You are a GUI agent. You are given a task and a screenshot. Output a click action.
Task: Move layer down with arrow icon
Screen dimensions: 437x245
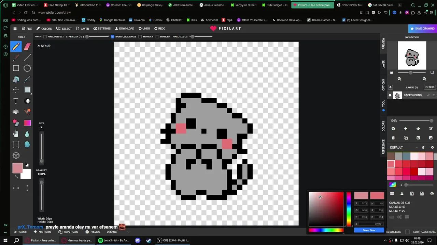point(418,129)
